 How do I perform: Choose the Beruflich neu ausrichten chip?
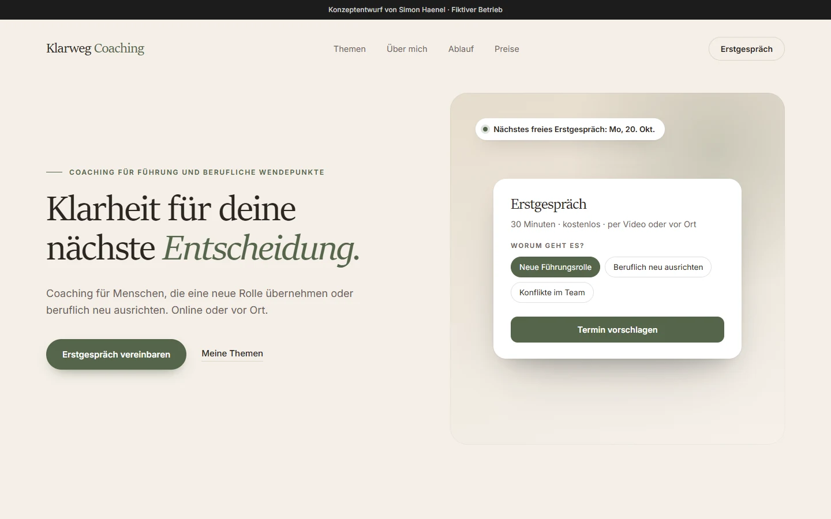pyautogui.click(x=658, y=267)
